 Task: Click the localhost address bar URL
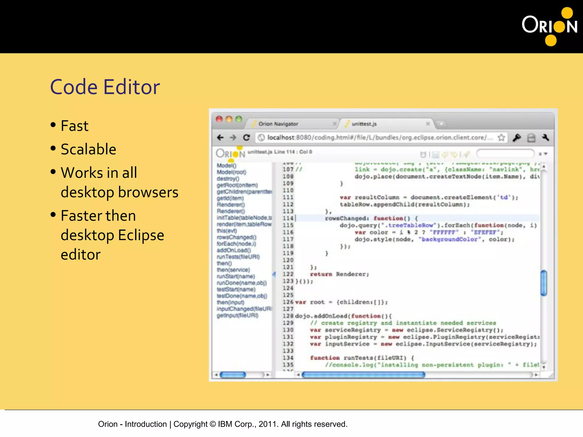coord(380,138)
